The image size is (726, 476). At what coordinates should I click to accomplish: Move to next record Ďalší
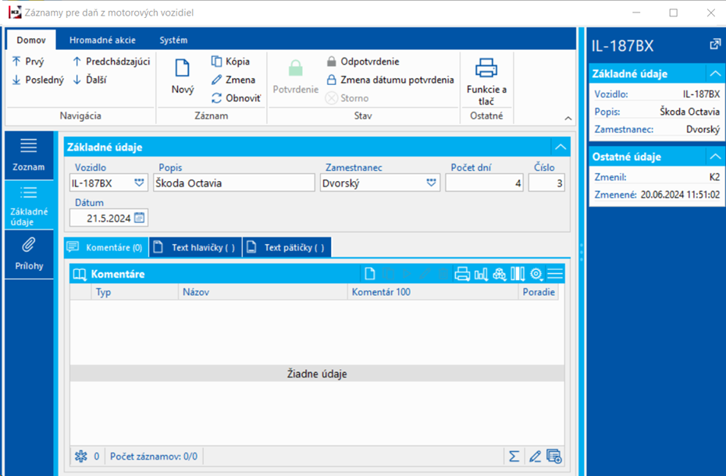click(x=89, y=80)
